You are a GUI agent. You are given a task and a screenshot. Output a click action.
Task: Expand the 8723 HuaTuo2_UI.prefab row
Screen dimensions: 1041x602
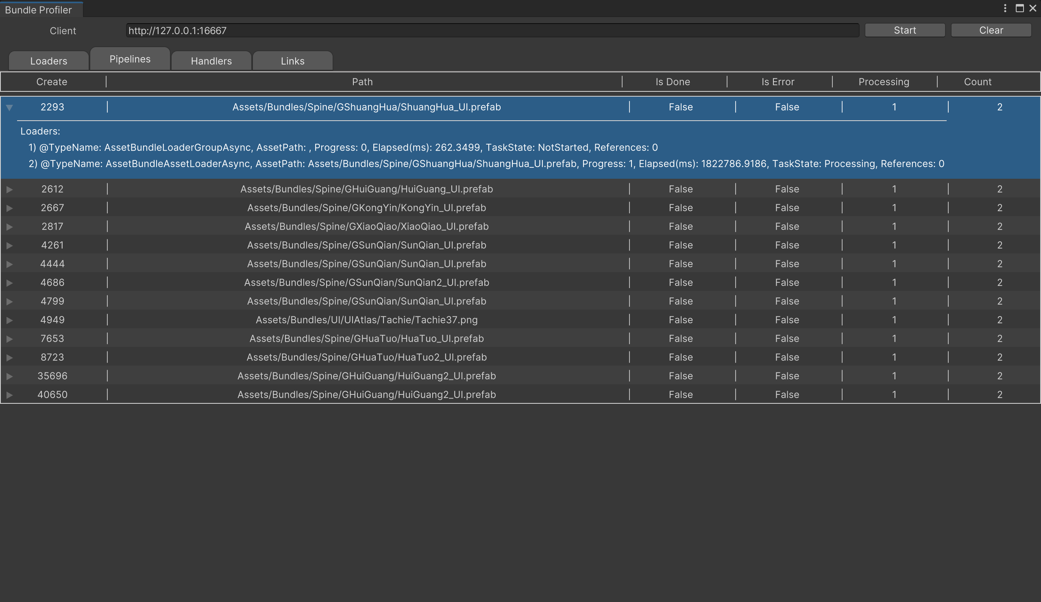(9, 357)
